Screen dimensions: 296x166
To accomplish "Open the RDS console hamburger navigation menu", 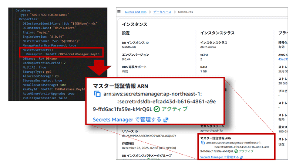I will [x=119, y=12].
